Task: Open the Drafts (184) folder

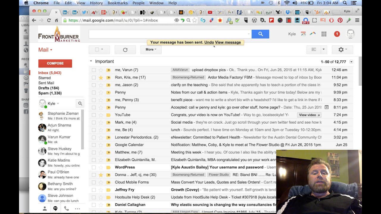Action: point(49,88)
